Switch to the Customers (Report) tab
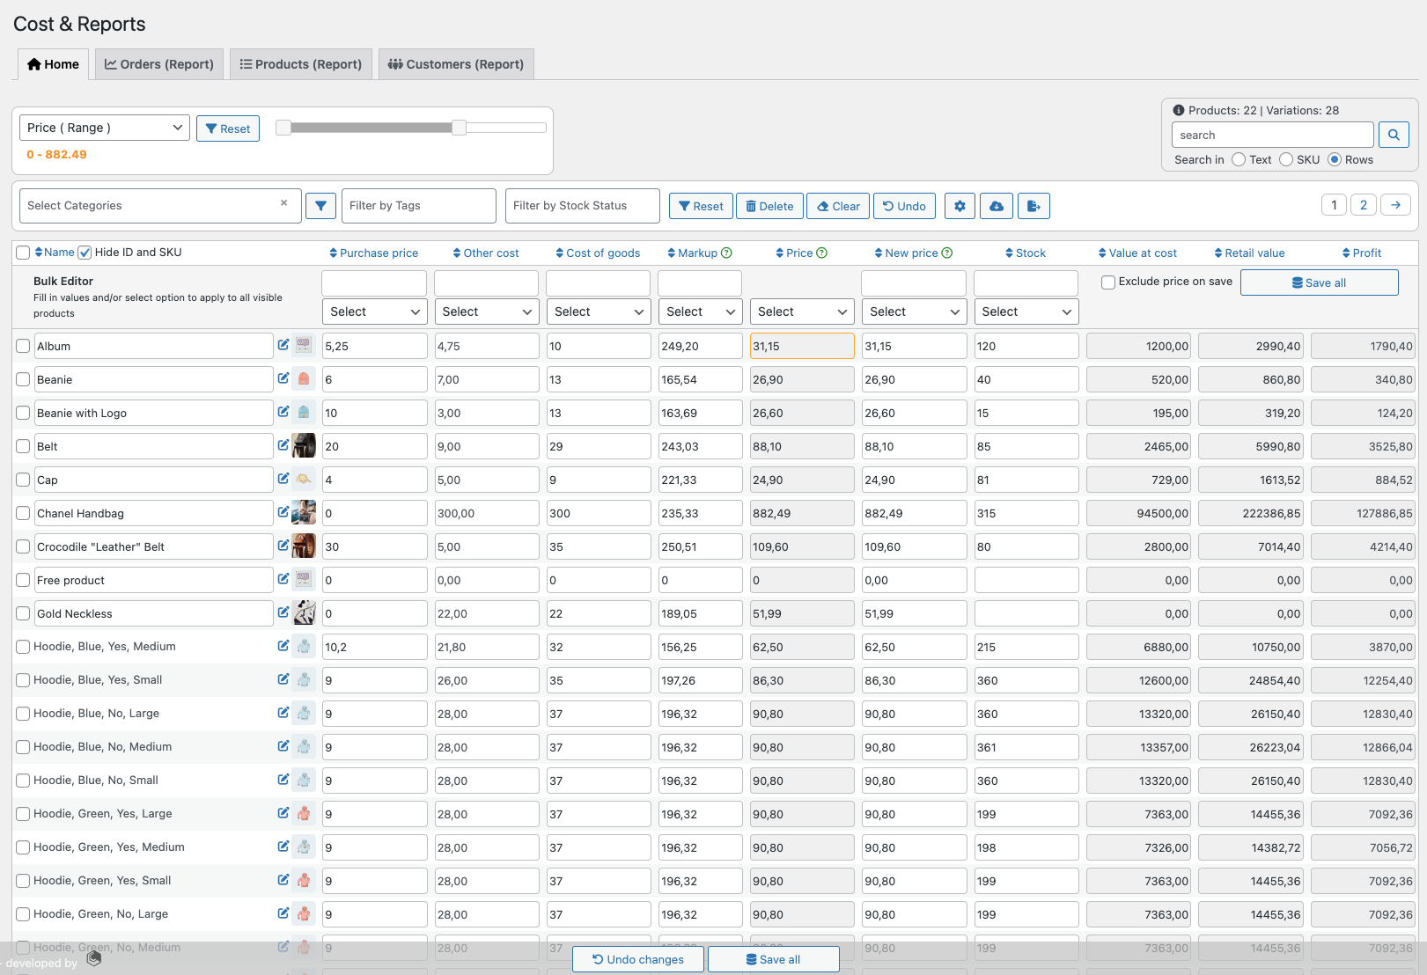The width and height of the screenshot is (1427, 975). tap(455, 63)
